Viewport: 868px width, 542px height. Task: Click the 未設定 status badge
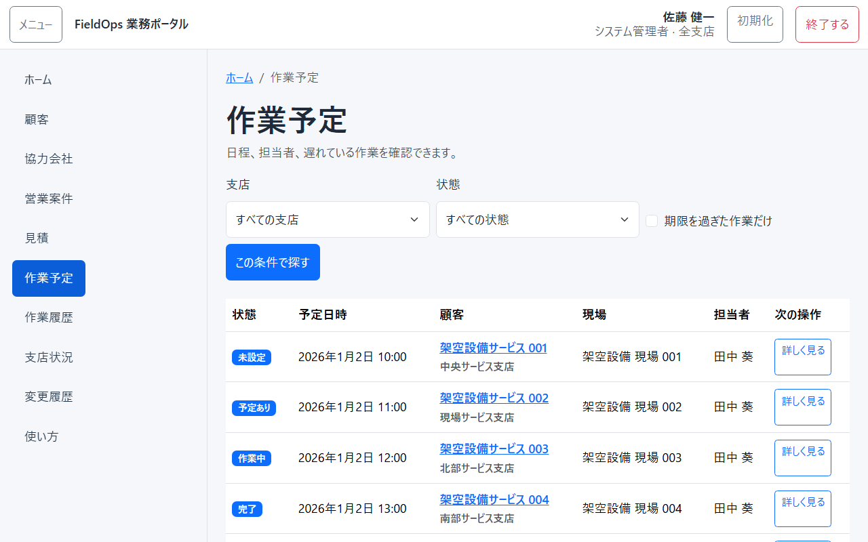pyautogui.click(x=252, y=357)
